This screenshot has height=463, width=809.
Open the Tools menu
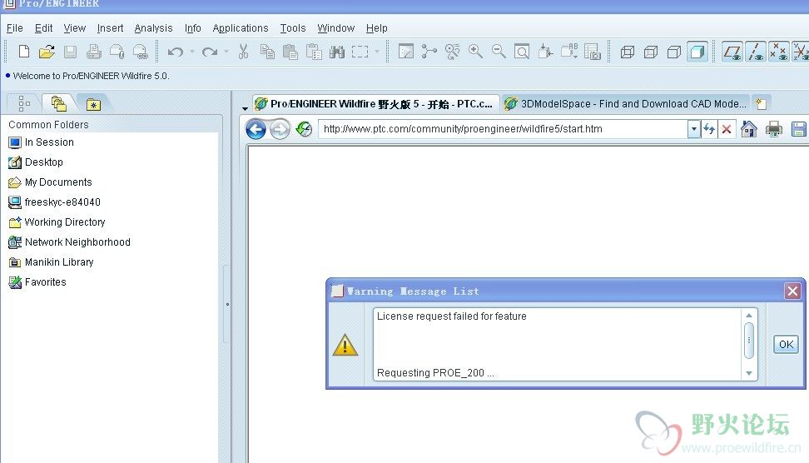point(292,27)
